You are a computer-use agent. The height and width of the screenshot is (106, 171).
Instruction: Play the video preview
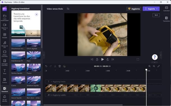pyautogui.click(x=102, y=59)
